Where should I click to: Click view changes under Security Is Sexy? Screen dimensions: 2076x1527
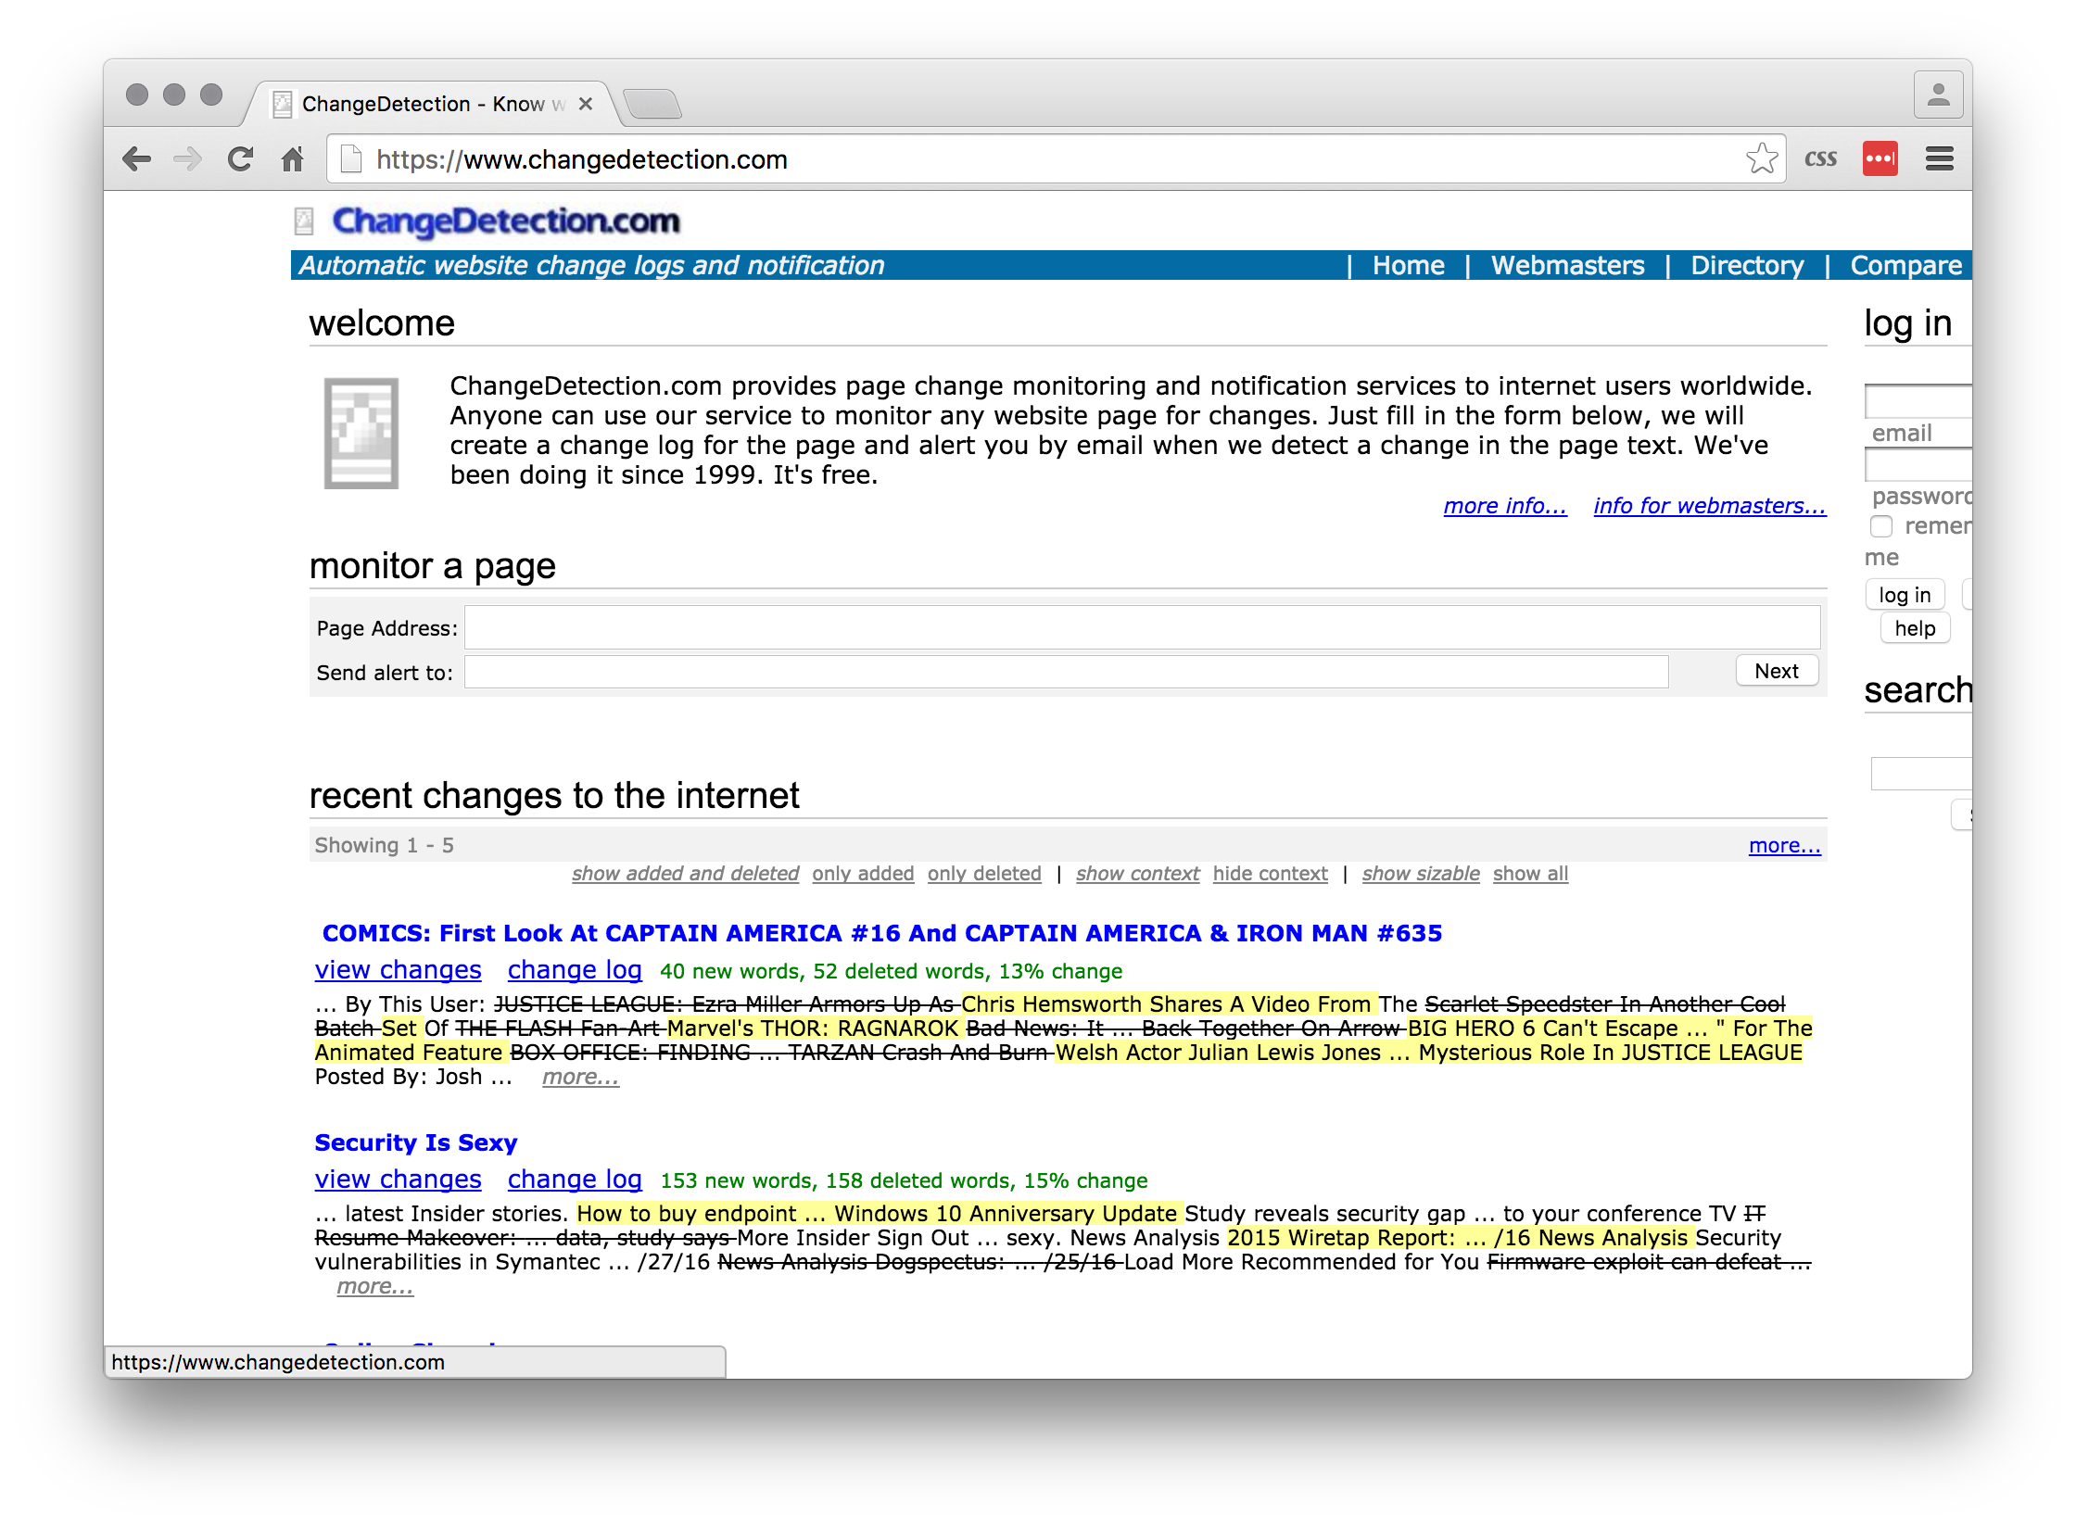[x=398, y=1180]
